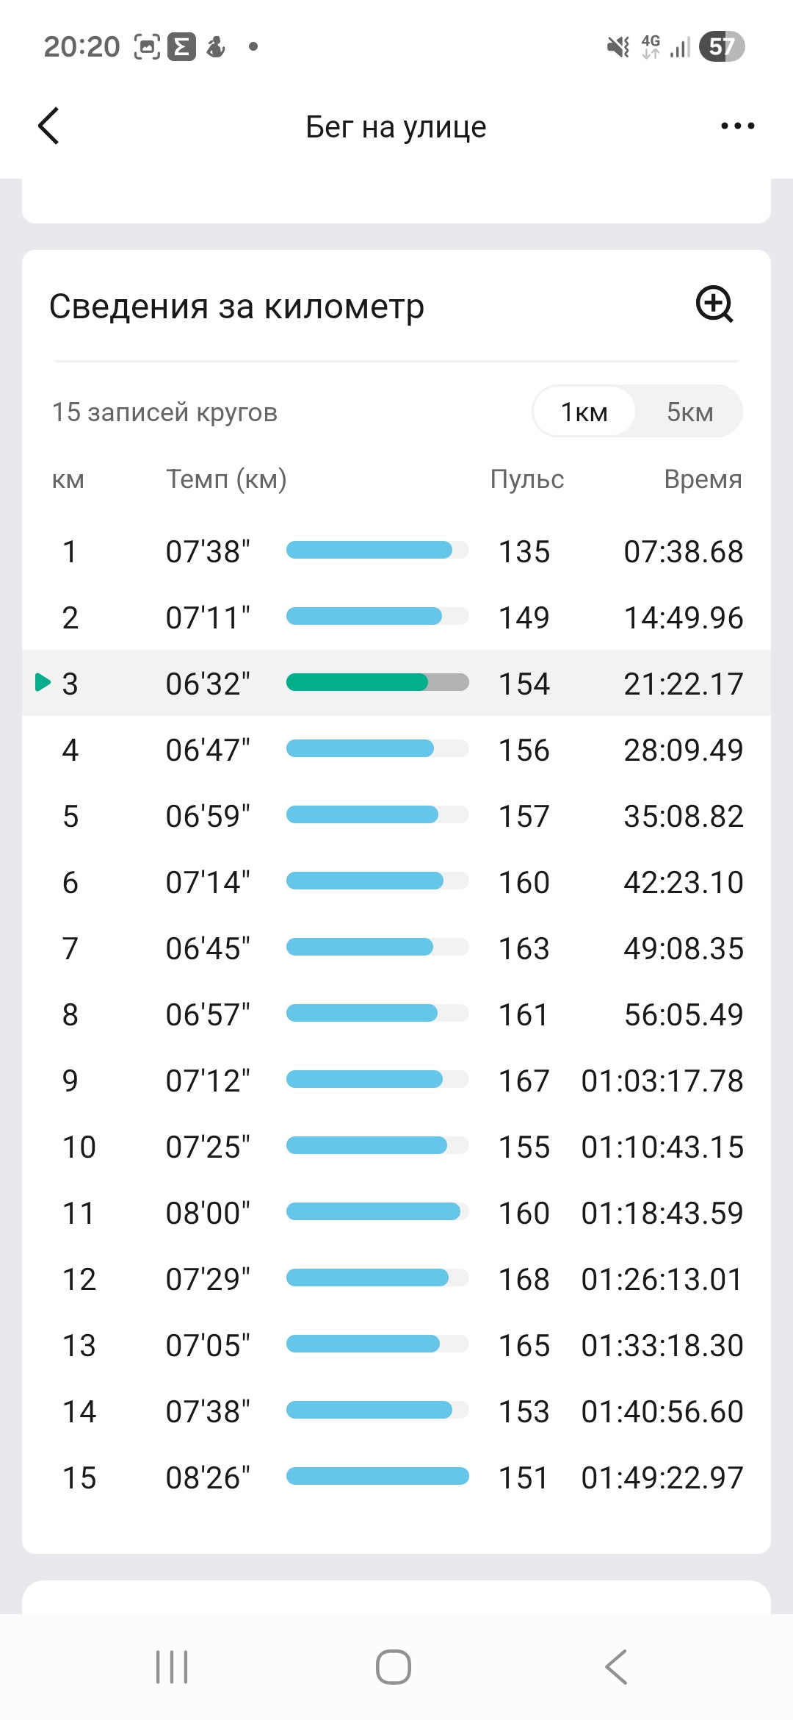
Task: Select lap 15 row with pace 08'26"
Action: [x=396, y=1477]
